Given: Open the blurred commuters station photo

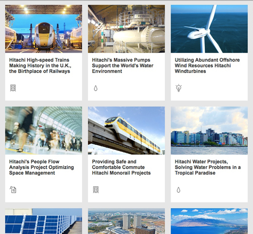Looking at the screenshot, I should click(x=44, y=130).
